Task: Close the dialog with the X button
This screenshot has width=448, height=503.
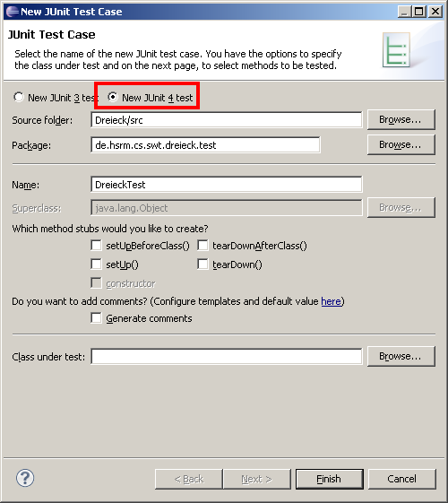Action: coord(435,12)
